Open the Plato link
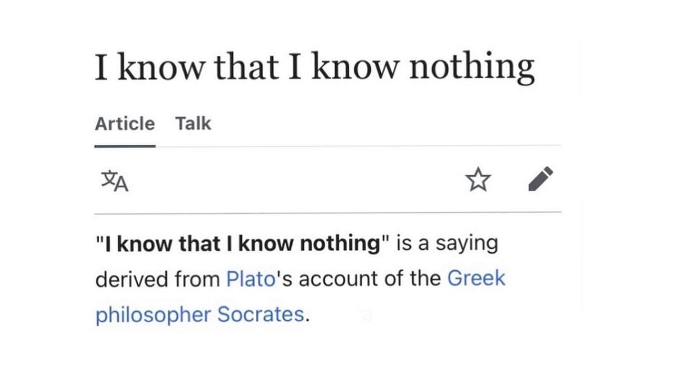 [x=249, y=279]
